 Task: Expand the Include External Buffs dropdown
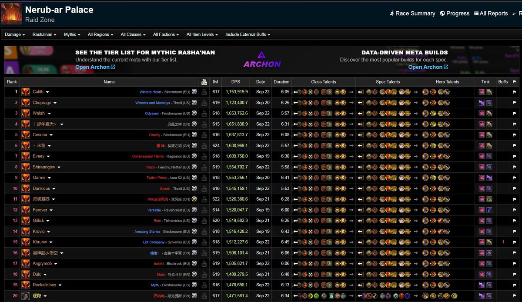(x=248, y=34)
